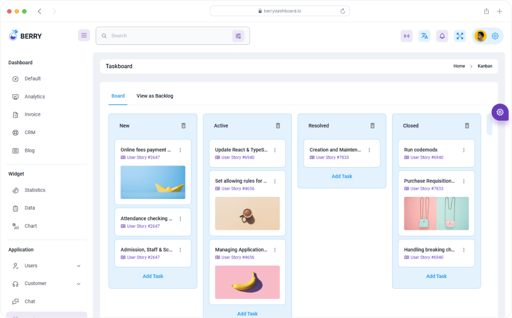Delete the New column using its trash icon
Viewport: 512px width, 318px height.
coord(183,125)
